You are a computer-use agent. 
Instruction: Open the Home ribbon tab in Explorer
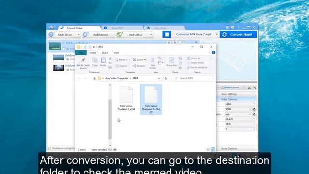click(x=93, y=53)
